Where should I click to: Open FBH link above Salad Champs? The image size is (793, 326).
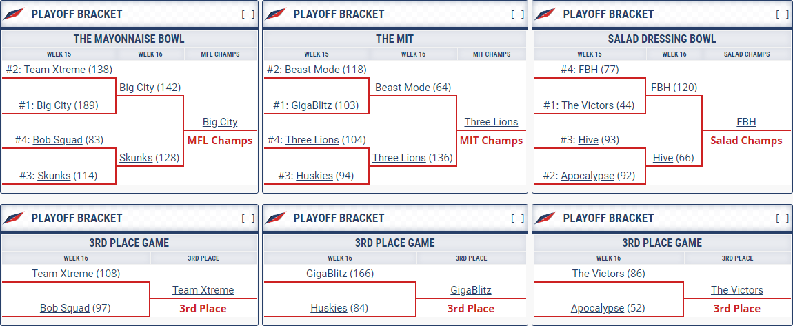pos(746,122)
